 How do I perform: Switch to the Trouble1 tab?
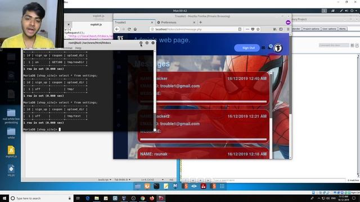point(134,22)
